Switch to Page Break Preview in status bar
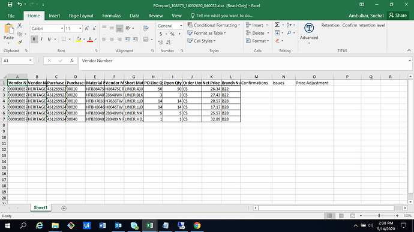 click(x=352, y=216)
